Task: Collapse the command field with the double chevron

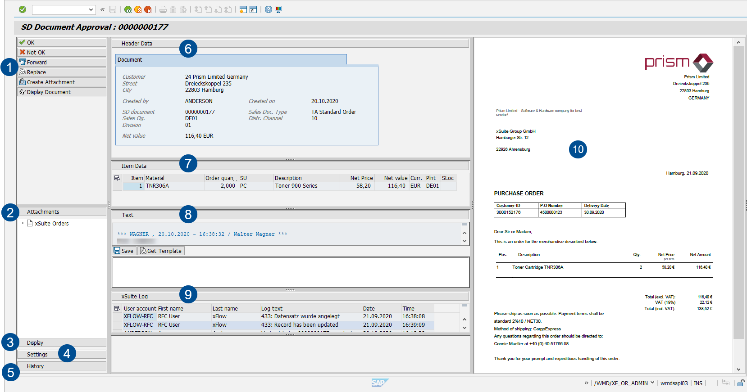Action: (x=103, y=9)
